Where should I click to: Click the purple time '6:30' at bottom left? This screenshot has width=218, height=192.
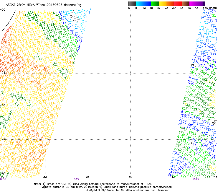pyautogui.click(x=3, y=179)
